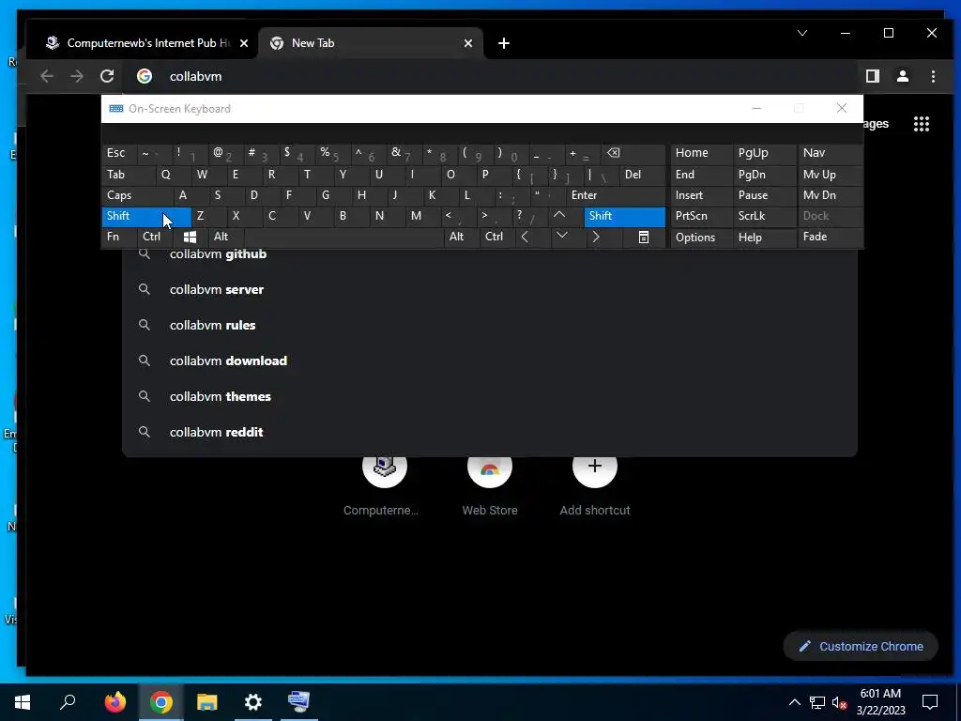
Task: Click PrtScn key on keyboard
Action: pyautogui.click(x=702, y=216)
